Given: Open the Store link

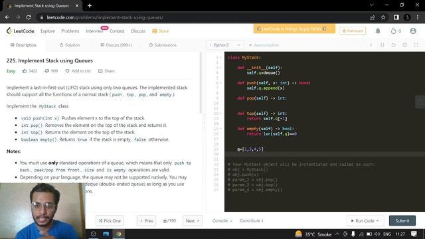Looking at the screenshot, I should pos(161,31).
